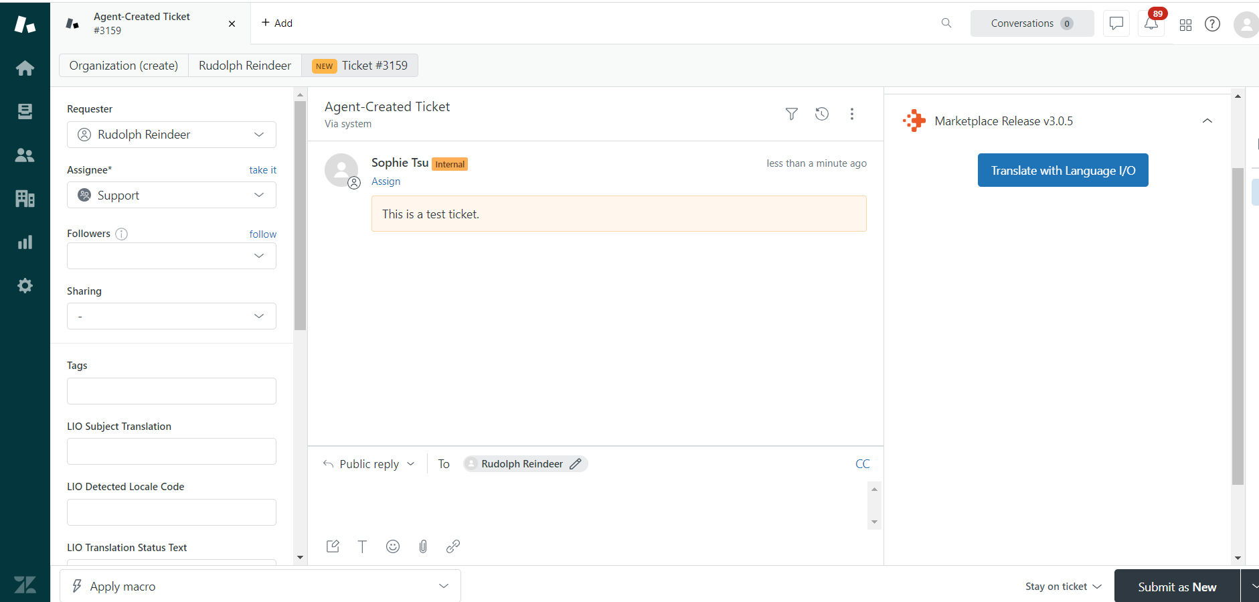The width and height of the screenshot is (1259, 602).
Task: Open the Views icon in sidebar
Action: pyautogui.click(x=25, y=111)
